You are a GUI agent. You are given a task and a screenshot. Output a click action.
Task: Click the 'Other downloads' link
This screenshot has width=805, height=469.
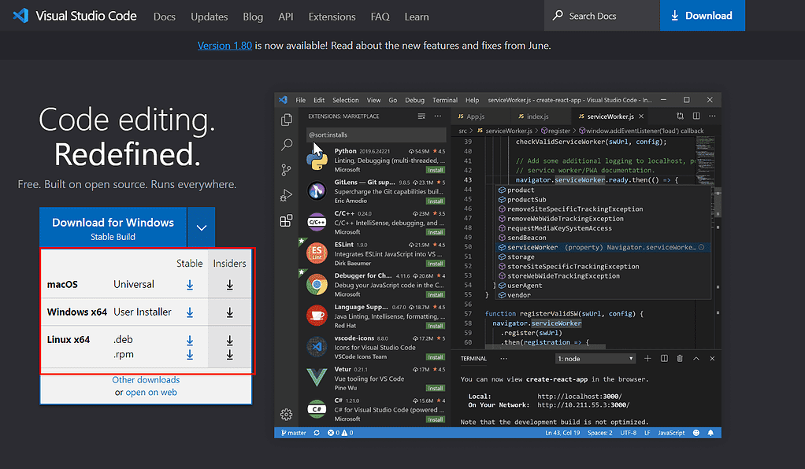[x=146, y=380]
